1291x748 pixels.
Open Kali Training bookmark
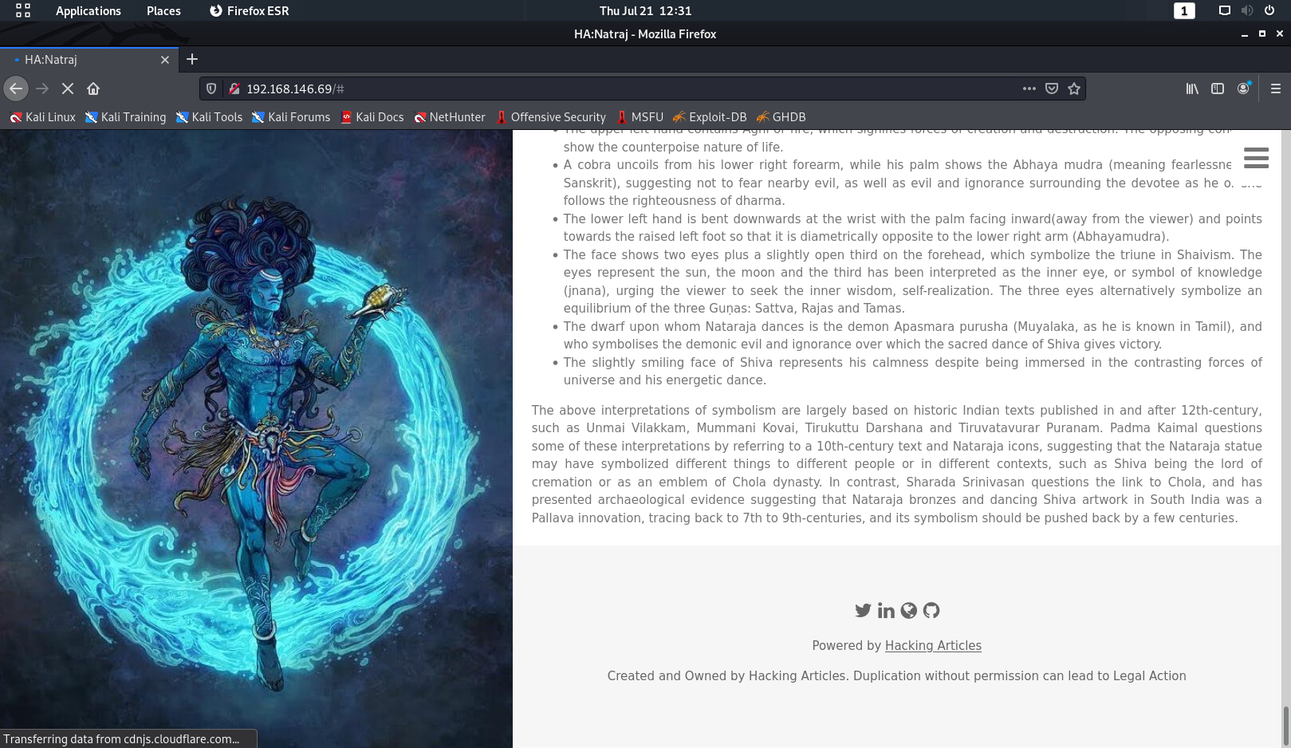125,117
